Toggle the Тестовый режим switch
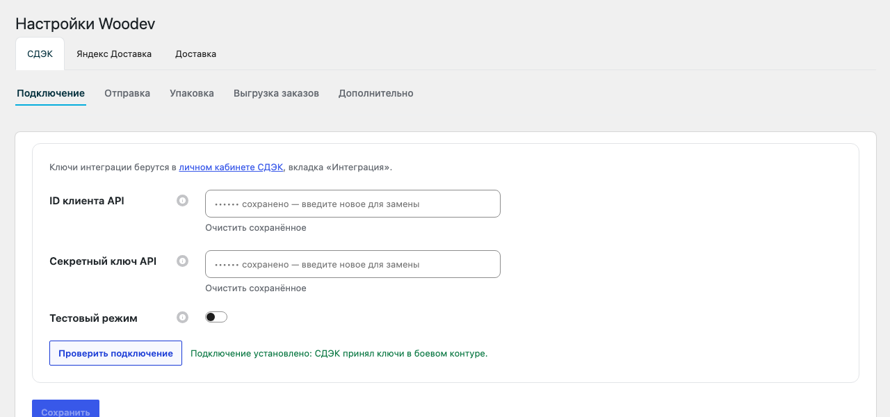 point(216,318)
